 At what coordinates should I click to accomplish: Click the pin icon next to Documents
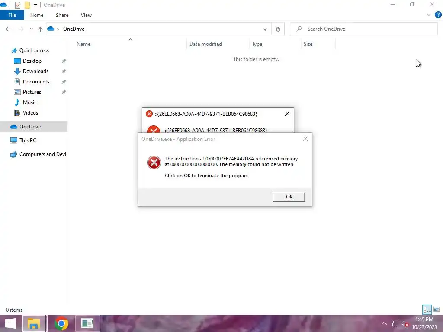pyautogui.click(x=64, y=82)
